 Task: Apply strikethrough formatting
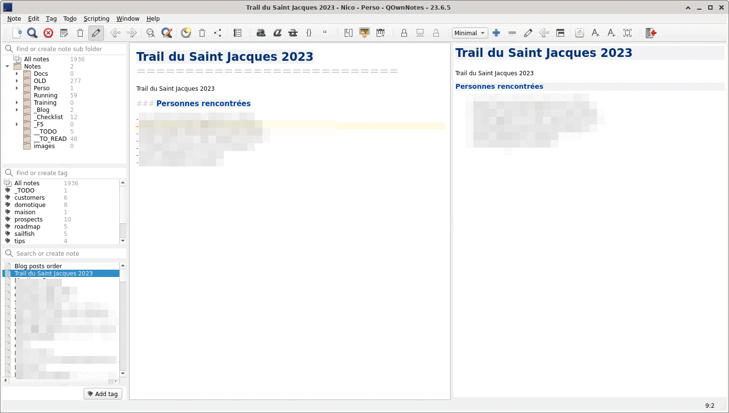point(293,33)
